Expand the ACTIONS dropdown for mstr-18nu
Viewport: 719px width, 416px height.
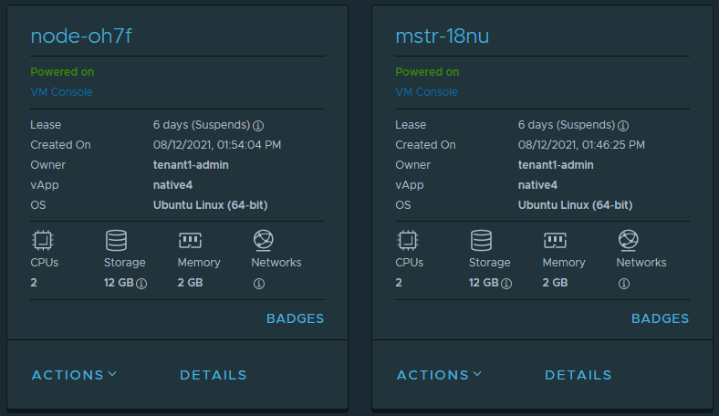click(x=439, y=375)
